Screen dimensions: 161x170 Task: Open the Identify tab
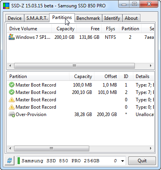112,18
